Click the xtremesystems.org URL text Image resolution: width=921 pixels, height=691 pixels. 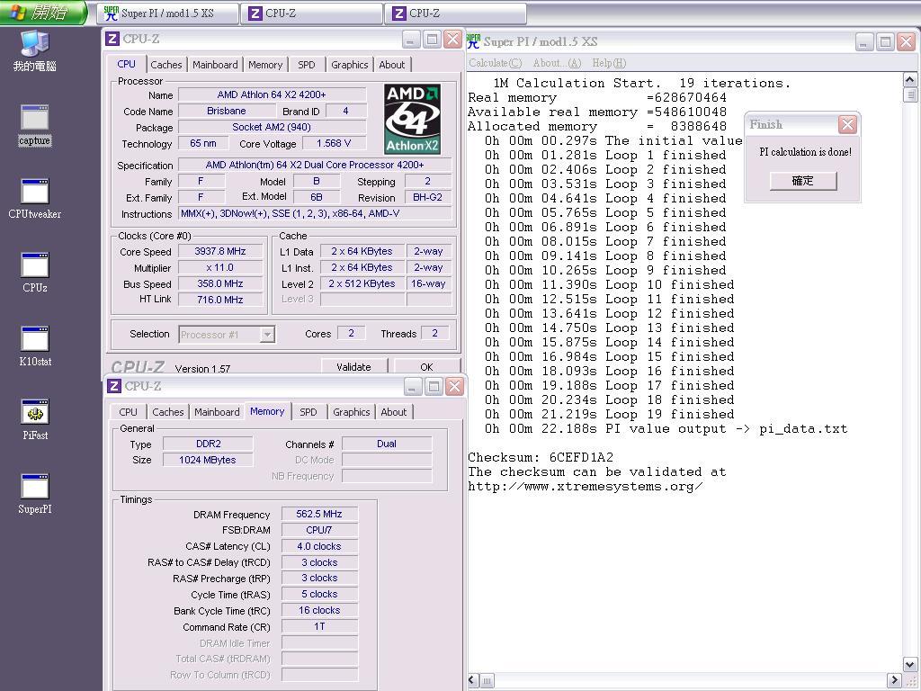[585, 487]
